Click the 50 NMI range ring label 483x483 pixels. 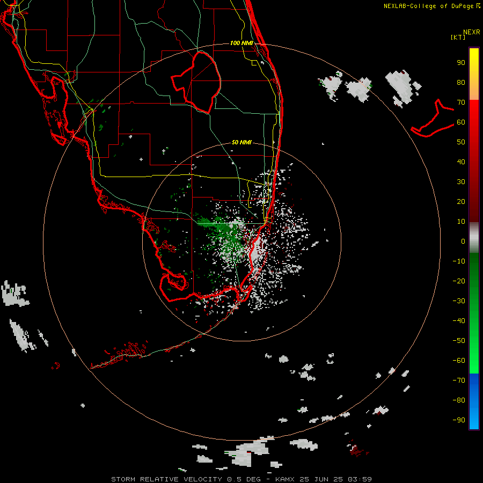click(241, 142)
